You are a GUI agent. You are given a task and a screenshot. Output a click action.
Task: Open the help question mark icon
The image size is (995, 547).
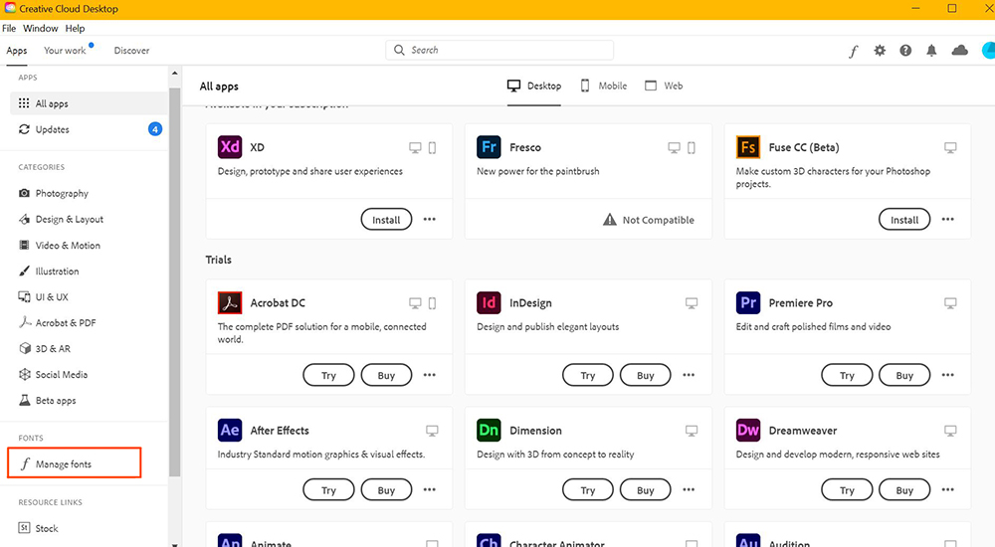pyautogui.click(x=905, y=50)
